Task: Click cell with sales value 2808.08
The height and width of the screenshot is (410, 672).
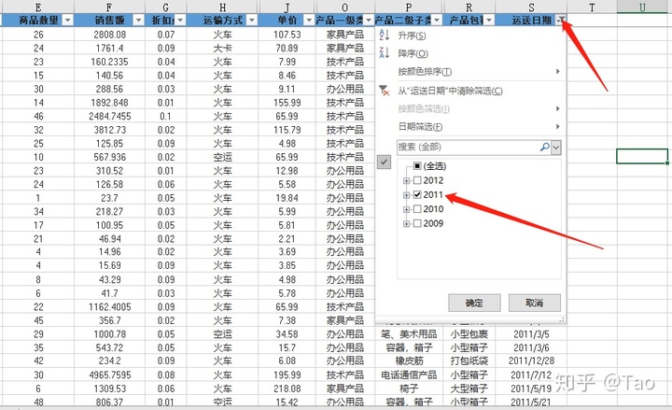Action: 109,35
